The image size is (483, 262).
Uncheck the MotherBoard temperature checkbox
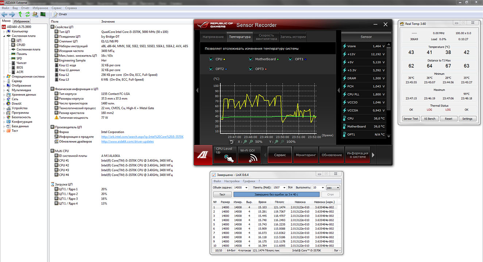coord(251,59)
